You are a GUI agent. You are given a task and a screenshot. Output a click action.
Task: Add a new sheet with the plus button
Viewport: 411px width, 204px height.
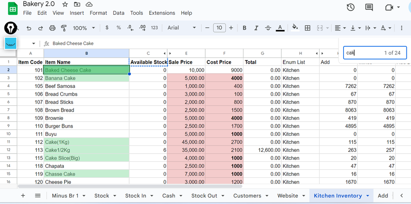pyautogui.click(x=23, y=196)
